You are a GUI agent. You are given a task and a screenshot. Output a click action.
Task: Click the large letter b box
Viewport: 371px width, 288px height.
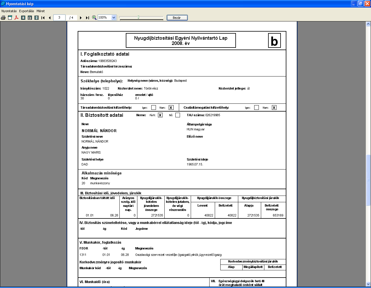click(x=274, y=41)
